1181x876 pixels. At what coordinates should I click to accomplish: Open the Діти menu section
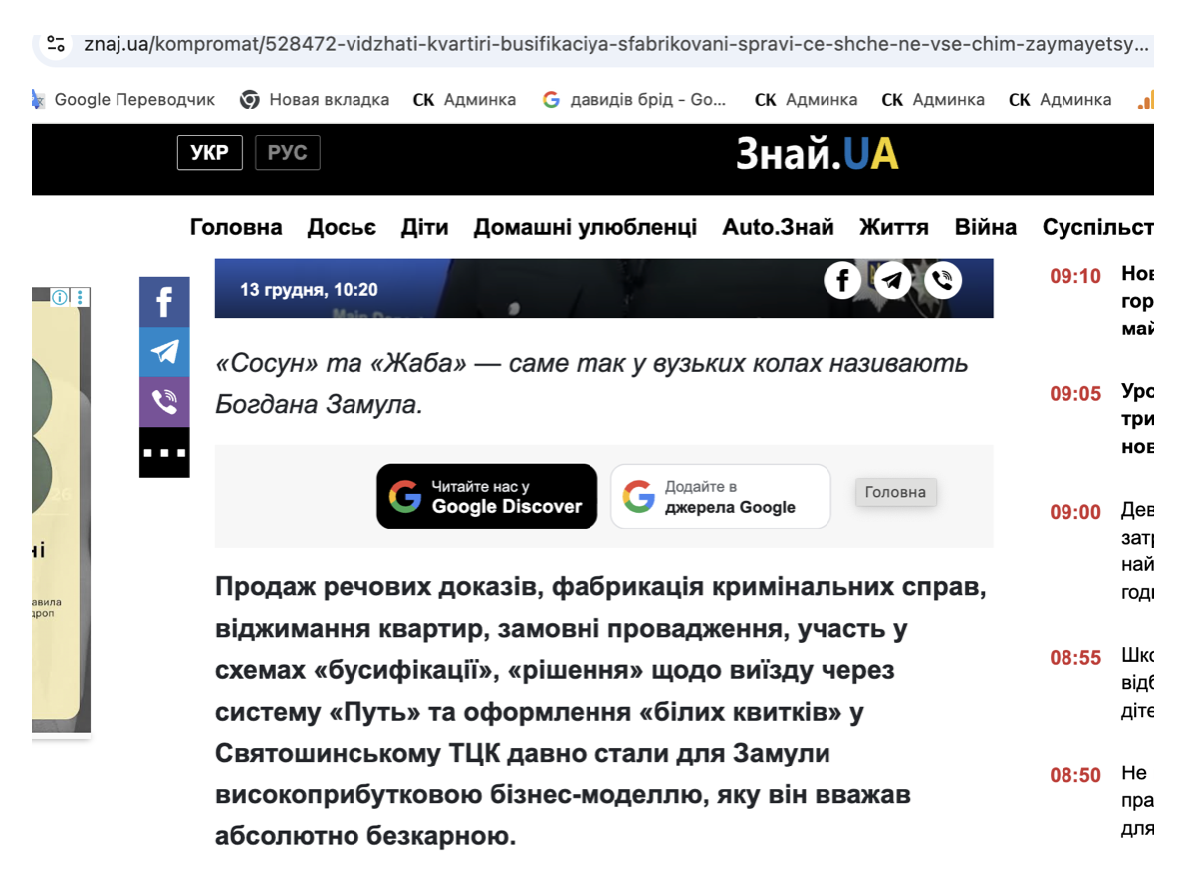(424, 227)
